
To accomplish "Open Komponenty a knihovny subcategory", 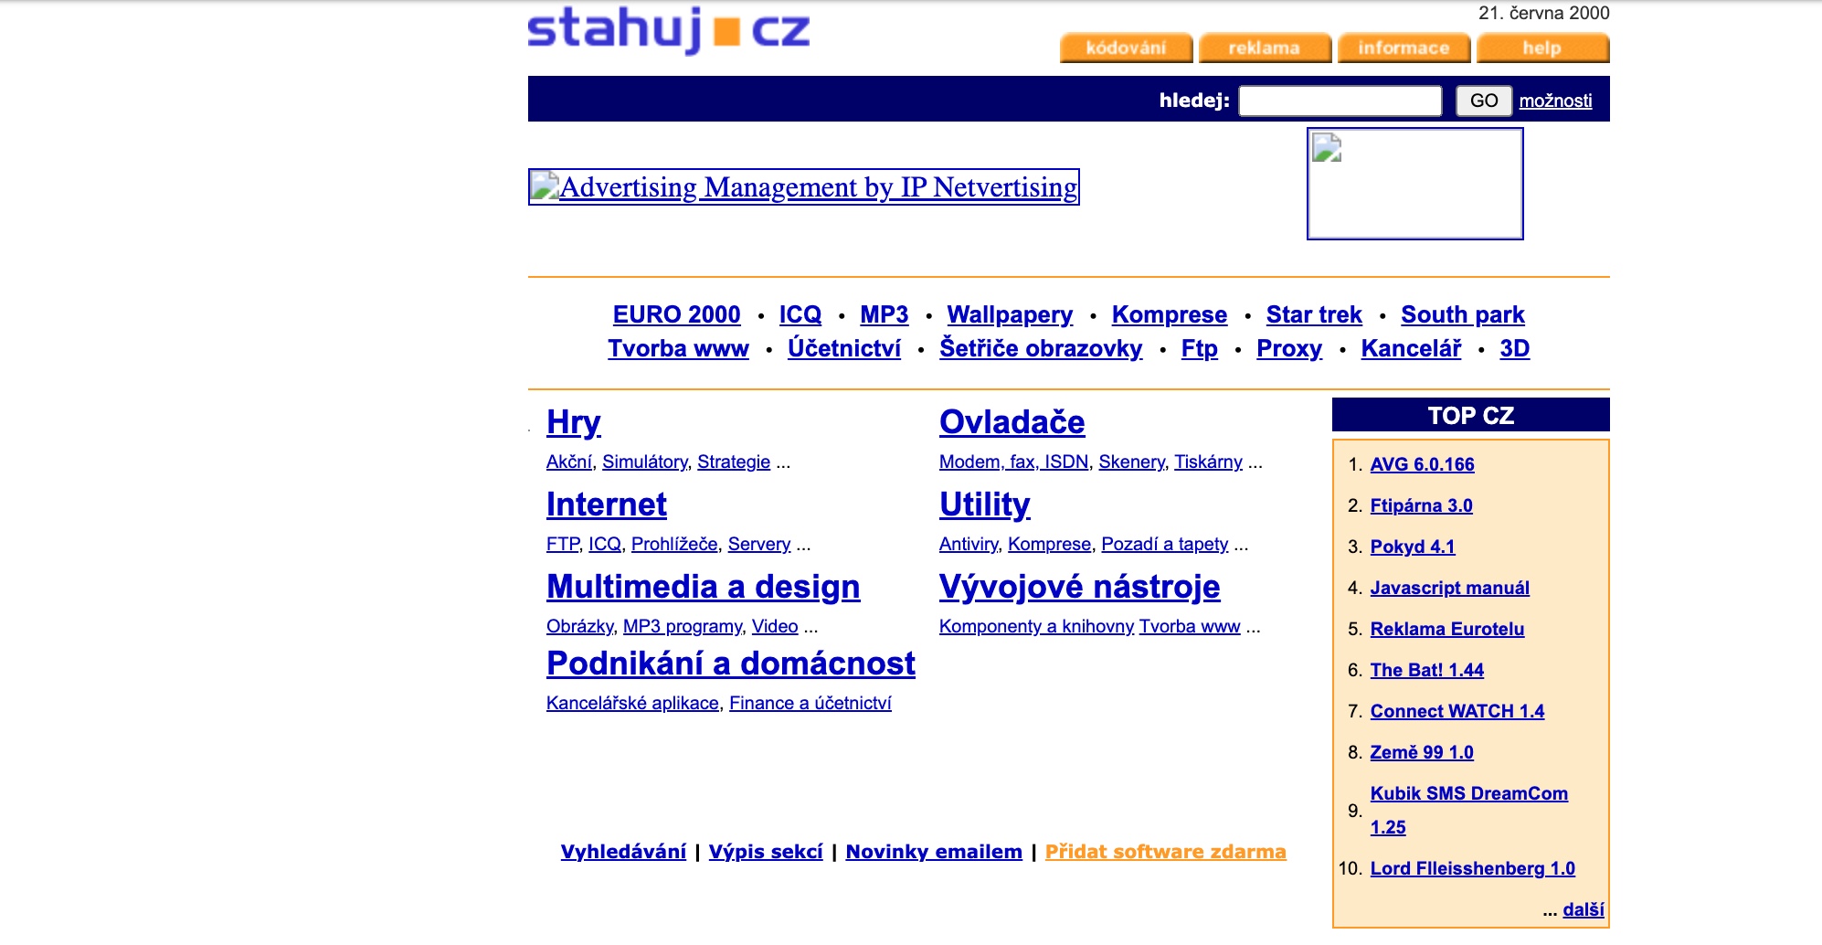I will click(1037, 626).
